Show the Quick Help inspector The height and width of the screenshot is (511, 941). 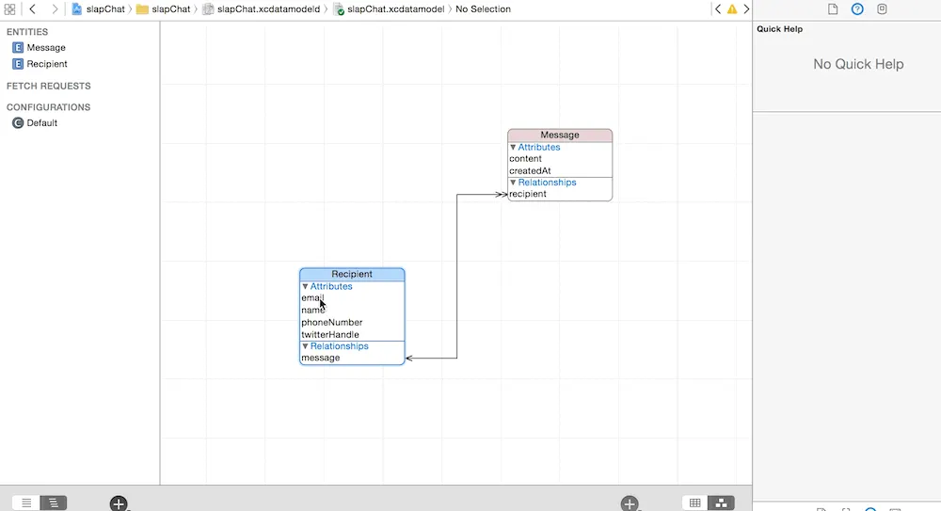click(x=857, y=9)
